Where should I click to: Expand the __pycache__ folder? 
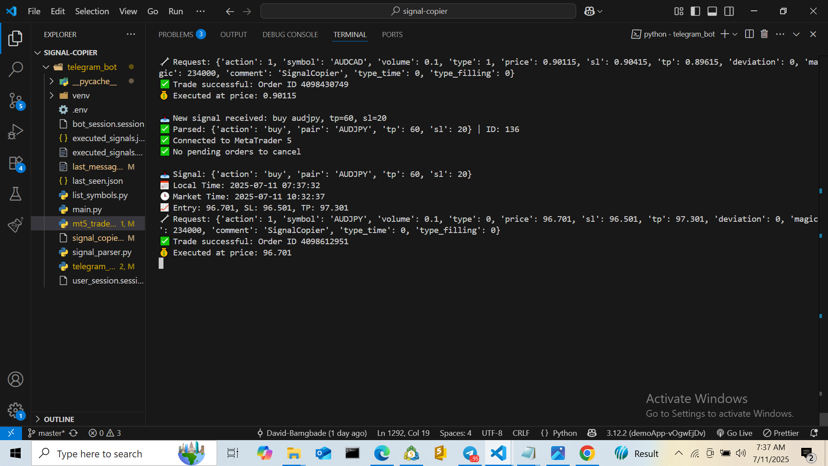51,81
